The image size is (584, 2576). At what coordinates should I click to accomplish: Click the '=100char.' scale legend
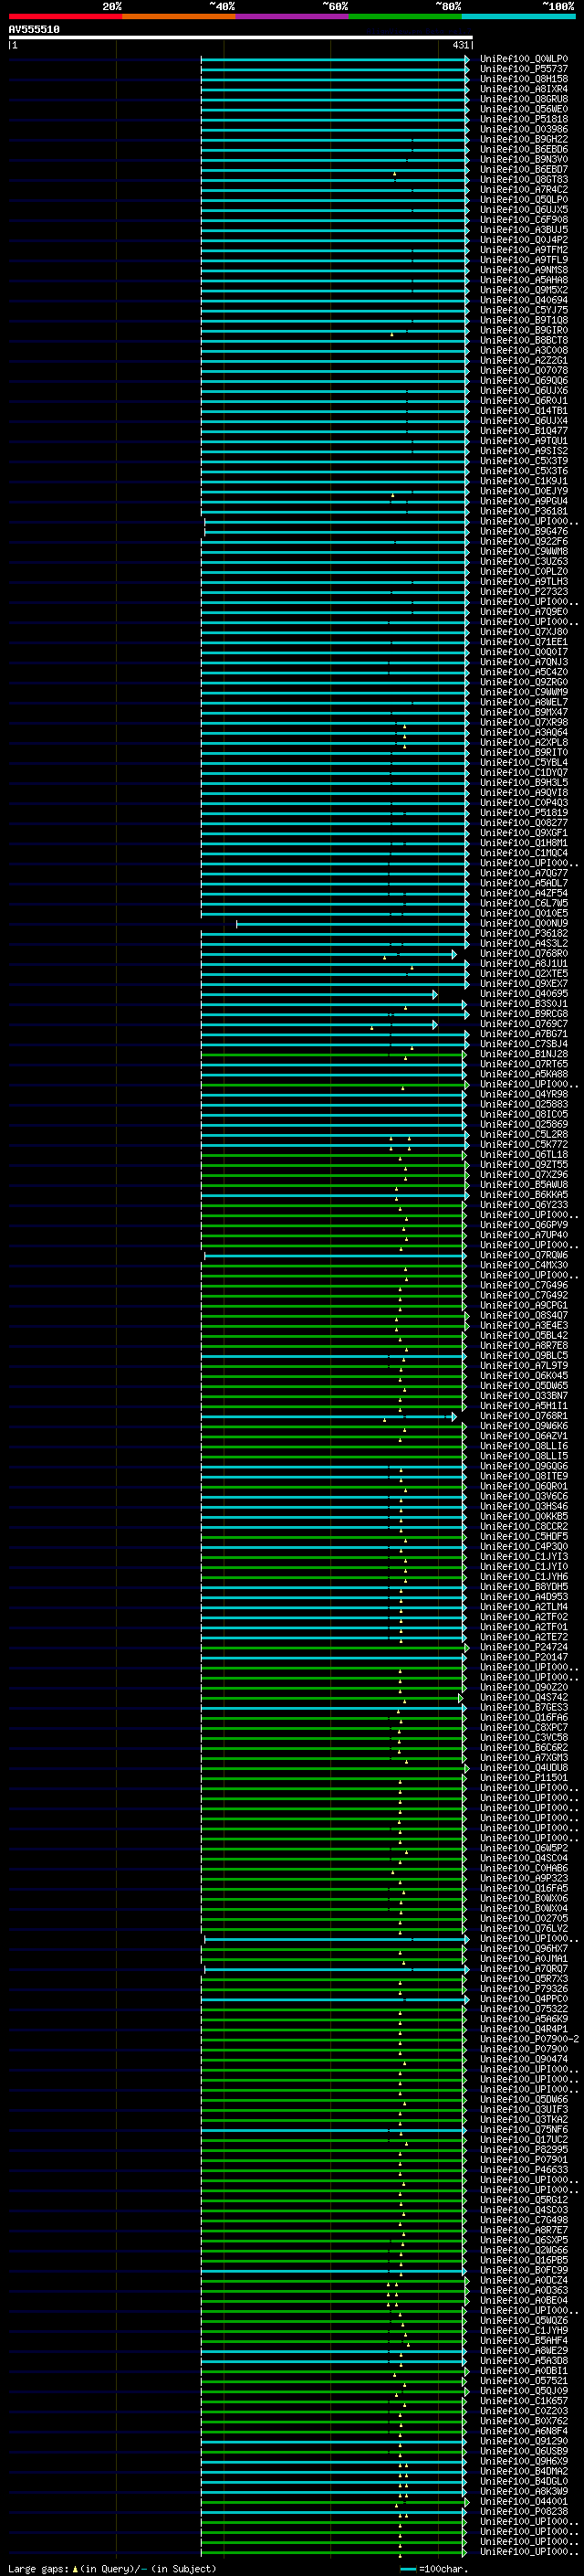pos(443,2568)
